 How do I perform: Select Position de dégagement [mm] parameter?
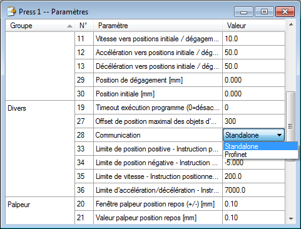point(158,80)
